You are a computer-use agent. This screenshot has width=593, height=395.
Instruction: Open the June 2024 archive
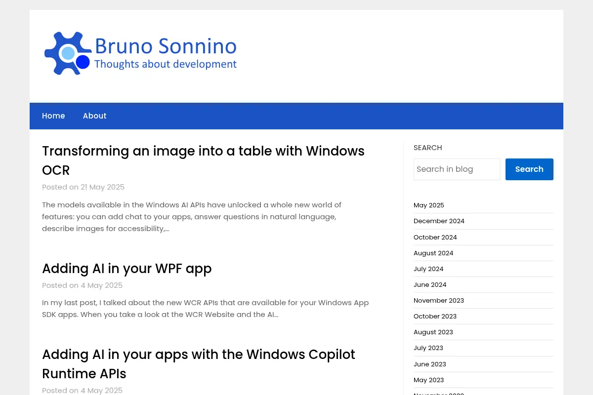pyautogui.click(x=430, y=285)
